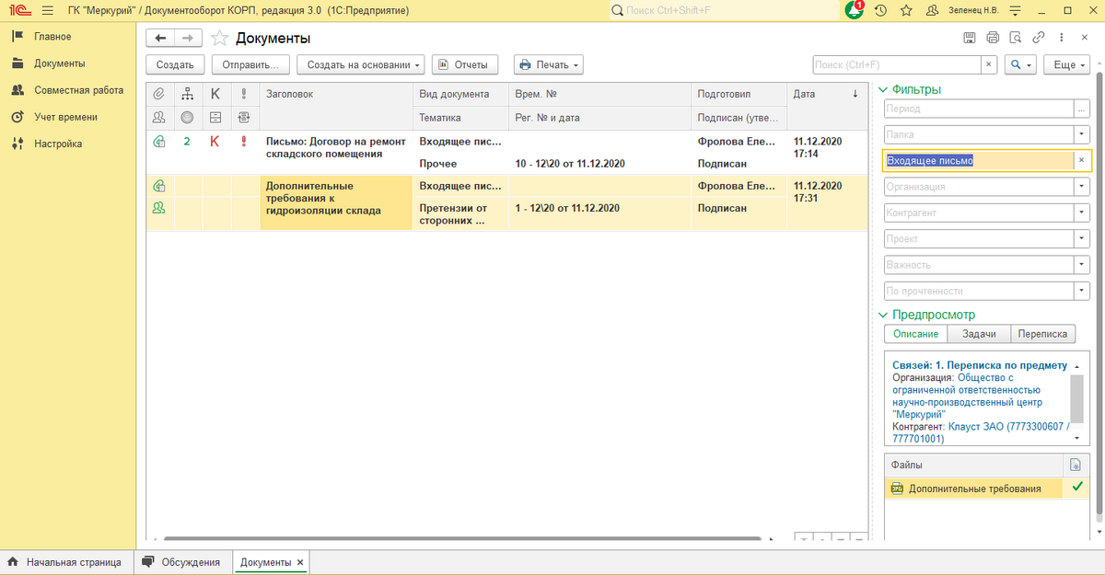Click the copy link chain icon
Image resolution: width=1105 pixels, height=575 pixels.
click(x=1039, y=38)
